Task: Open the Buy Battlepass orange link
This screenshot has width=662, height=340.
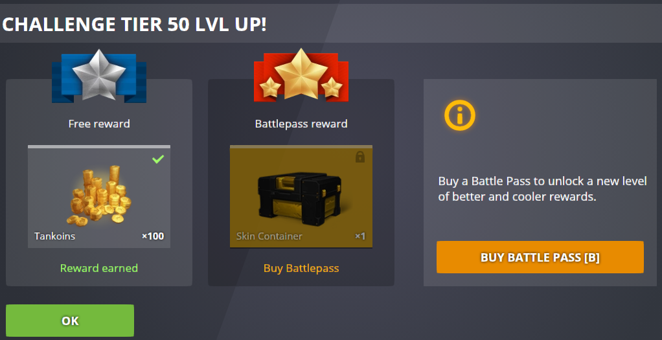Action: point(301,268)
